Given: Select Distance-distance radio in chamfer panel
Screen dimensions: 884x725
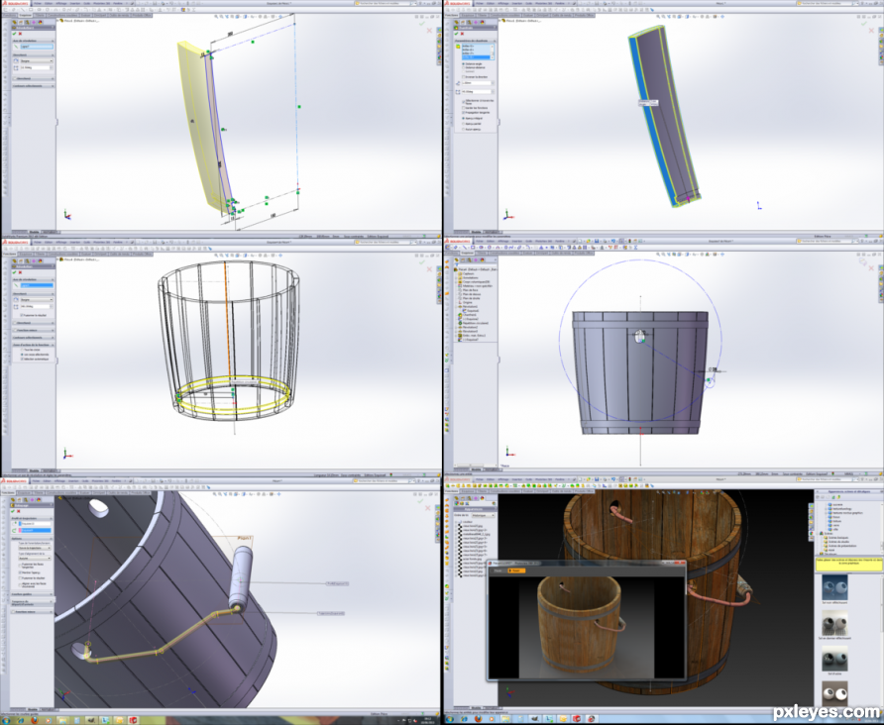Looking at the screenshot, I should [x=464, y=67].
